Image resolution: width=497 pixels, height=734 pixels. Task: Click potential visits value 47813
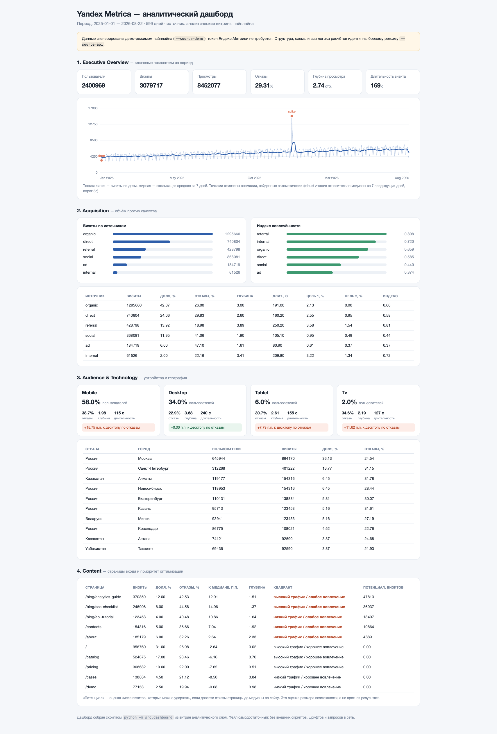pos(368,597)
